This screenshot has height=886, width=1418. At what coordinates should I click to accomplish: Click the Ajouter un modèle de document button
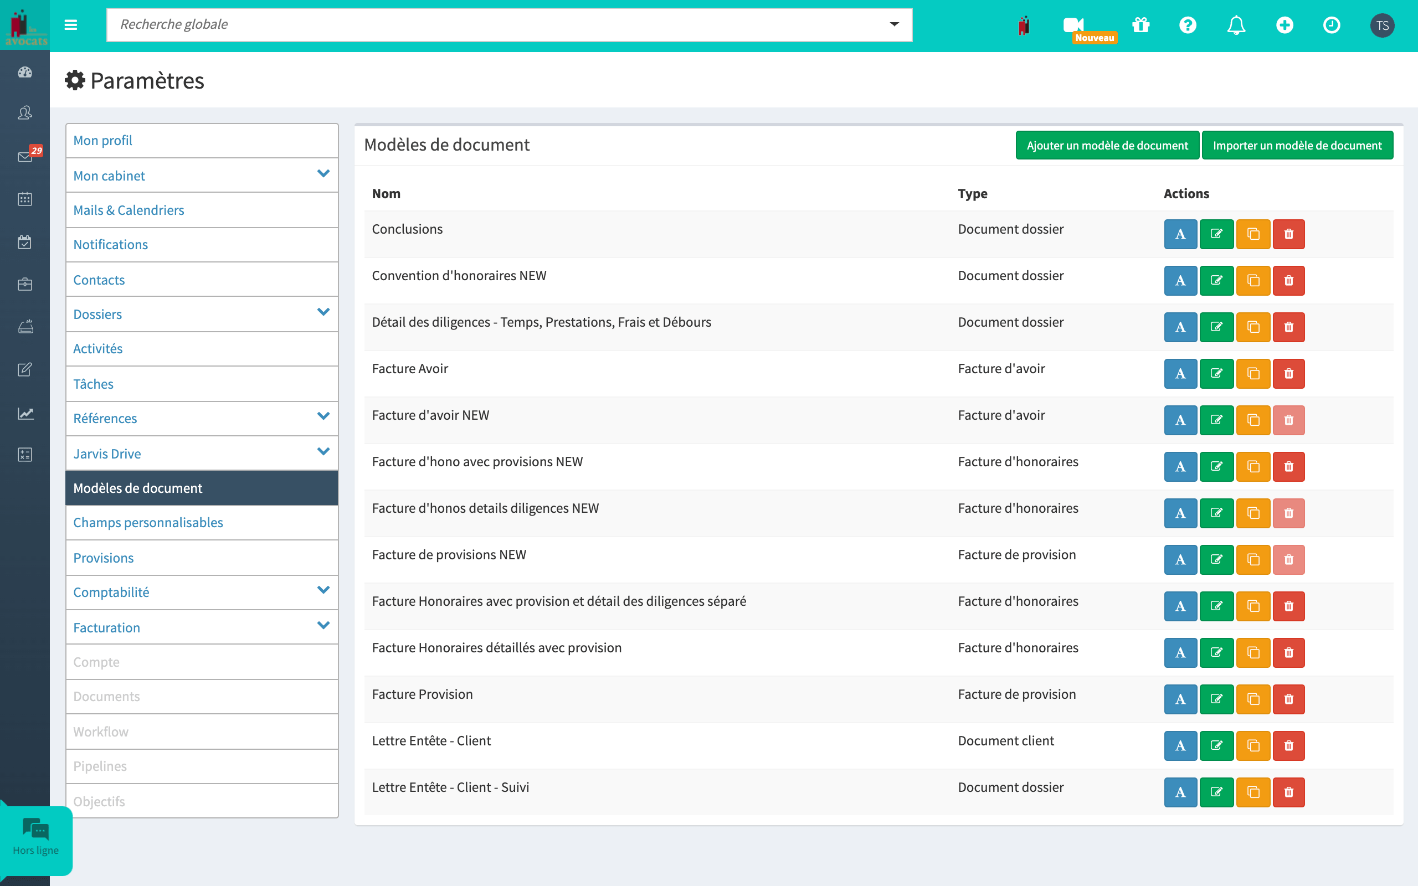pos(1107,144)
